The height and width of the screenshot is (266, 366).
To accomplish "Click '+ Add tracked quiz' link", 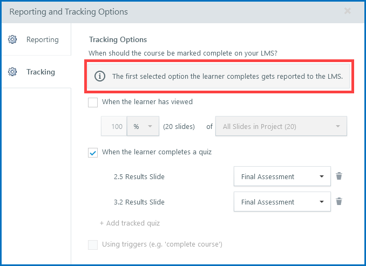I will 130,223.
